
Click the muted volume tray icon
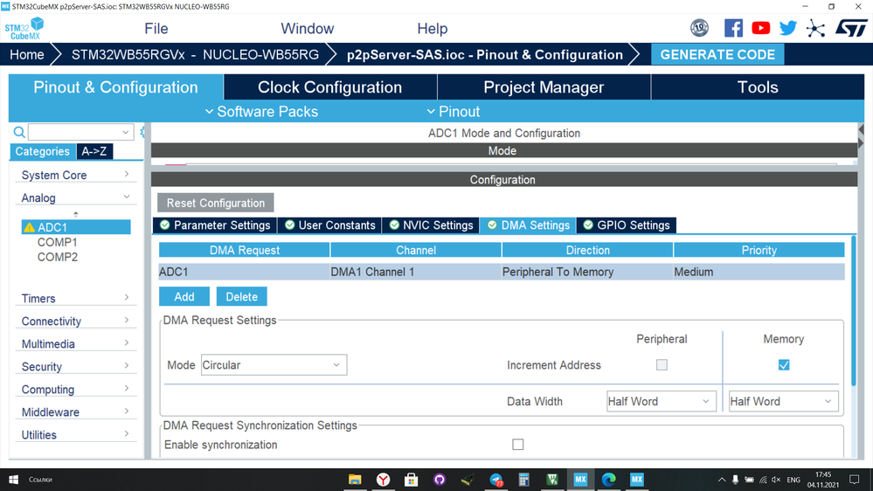(x=776, y=480)
